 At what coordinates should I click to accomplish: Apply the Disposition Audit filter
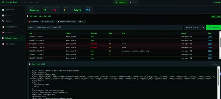click(x=66, y=22)
